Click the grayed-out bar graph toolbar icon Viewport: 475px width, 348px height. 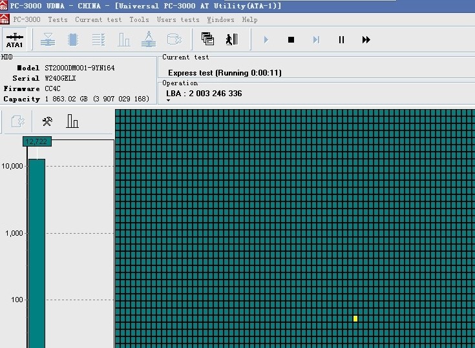(x=123, y=39)
